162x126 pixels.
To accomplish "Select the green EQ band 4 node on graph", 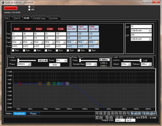I will (54, 84).
